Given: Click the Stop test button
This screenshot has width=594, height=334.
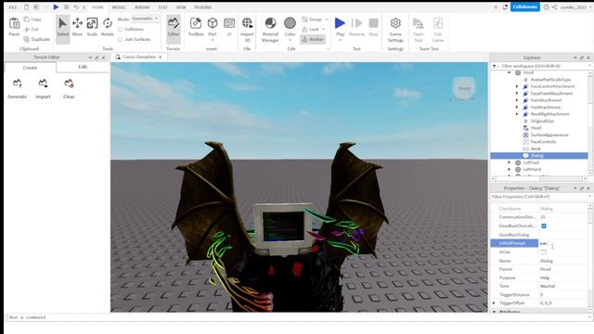Looking at the screenshot, I should coord(373,27).
